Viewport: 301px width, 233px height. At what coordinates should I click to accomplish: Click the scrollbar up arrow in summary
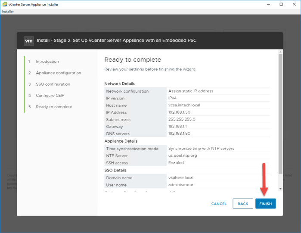(280, 52)
